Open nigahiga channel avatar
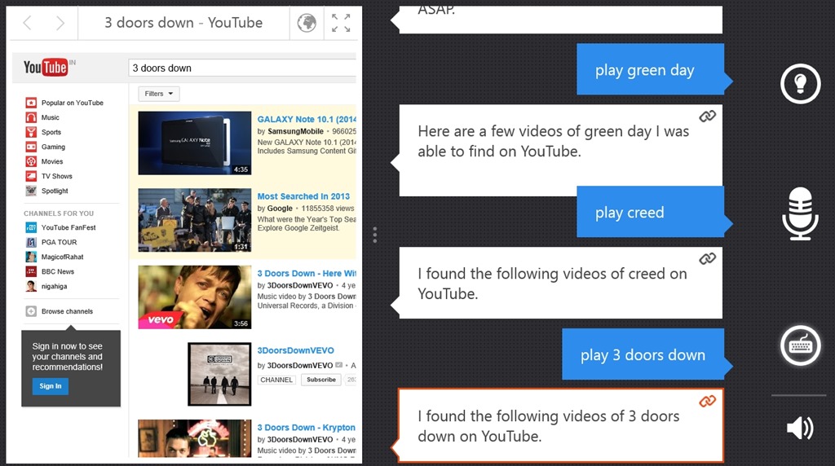This screenshot has width=835, height=466. pyautogui.click(x=32, y=286)
